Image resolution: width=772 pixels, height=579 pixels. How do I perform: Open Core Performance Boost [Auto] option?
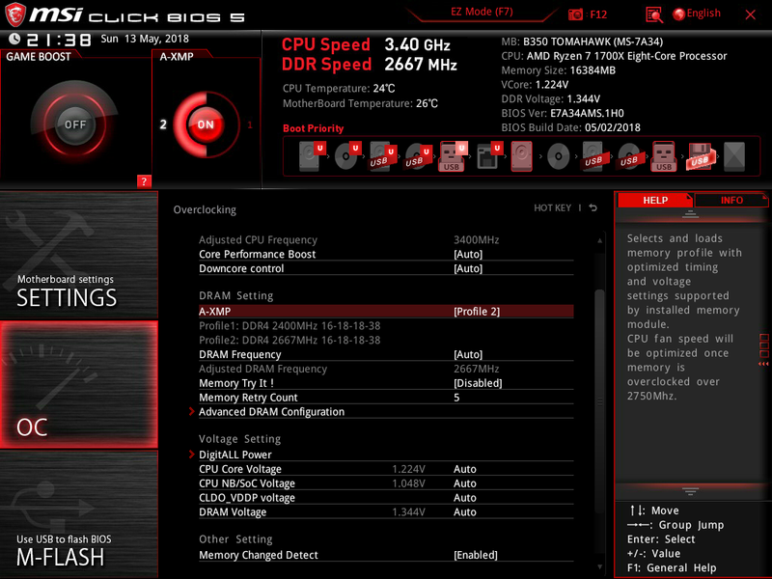[x=468, y=254]
